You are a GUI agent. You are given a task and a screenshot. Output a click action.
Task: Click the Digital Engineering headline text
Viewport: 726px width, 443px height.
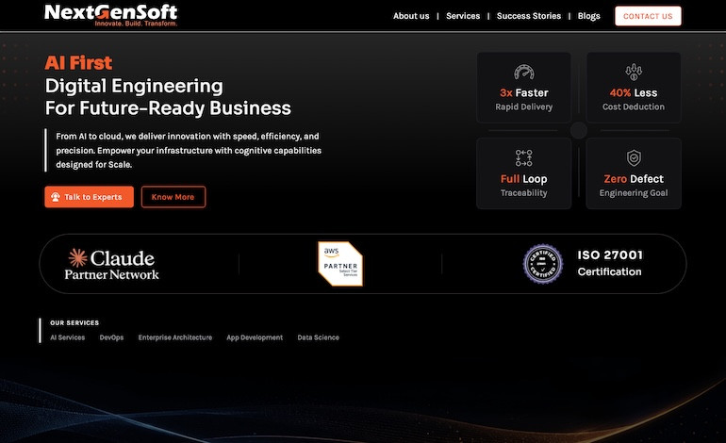pos(134,86)
